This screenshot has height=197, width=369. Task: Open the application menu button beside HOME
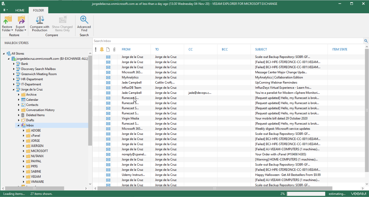5,10
